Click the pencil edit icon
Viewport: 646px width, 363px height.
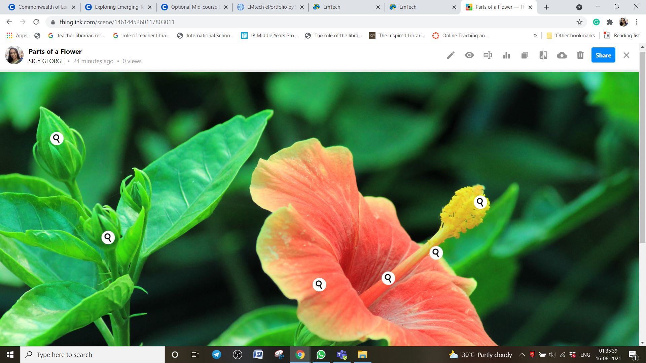pyautogui.click(x=451, y=55)
